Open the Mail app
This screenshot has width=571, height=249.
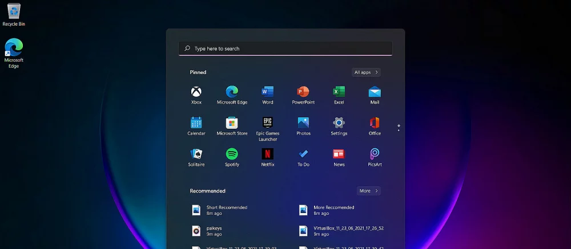click(x=375, y=96)
